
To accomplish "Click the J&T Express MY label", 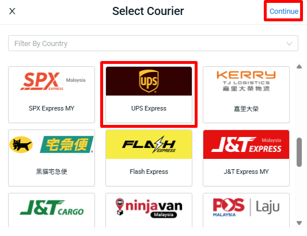I will (x=246, y=172).
